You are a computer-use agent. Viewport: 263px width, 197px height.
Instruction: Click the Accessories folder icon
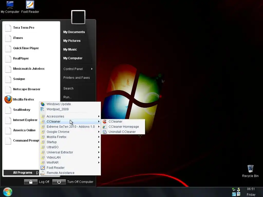pos(43,116)
